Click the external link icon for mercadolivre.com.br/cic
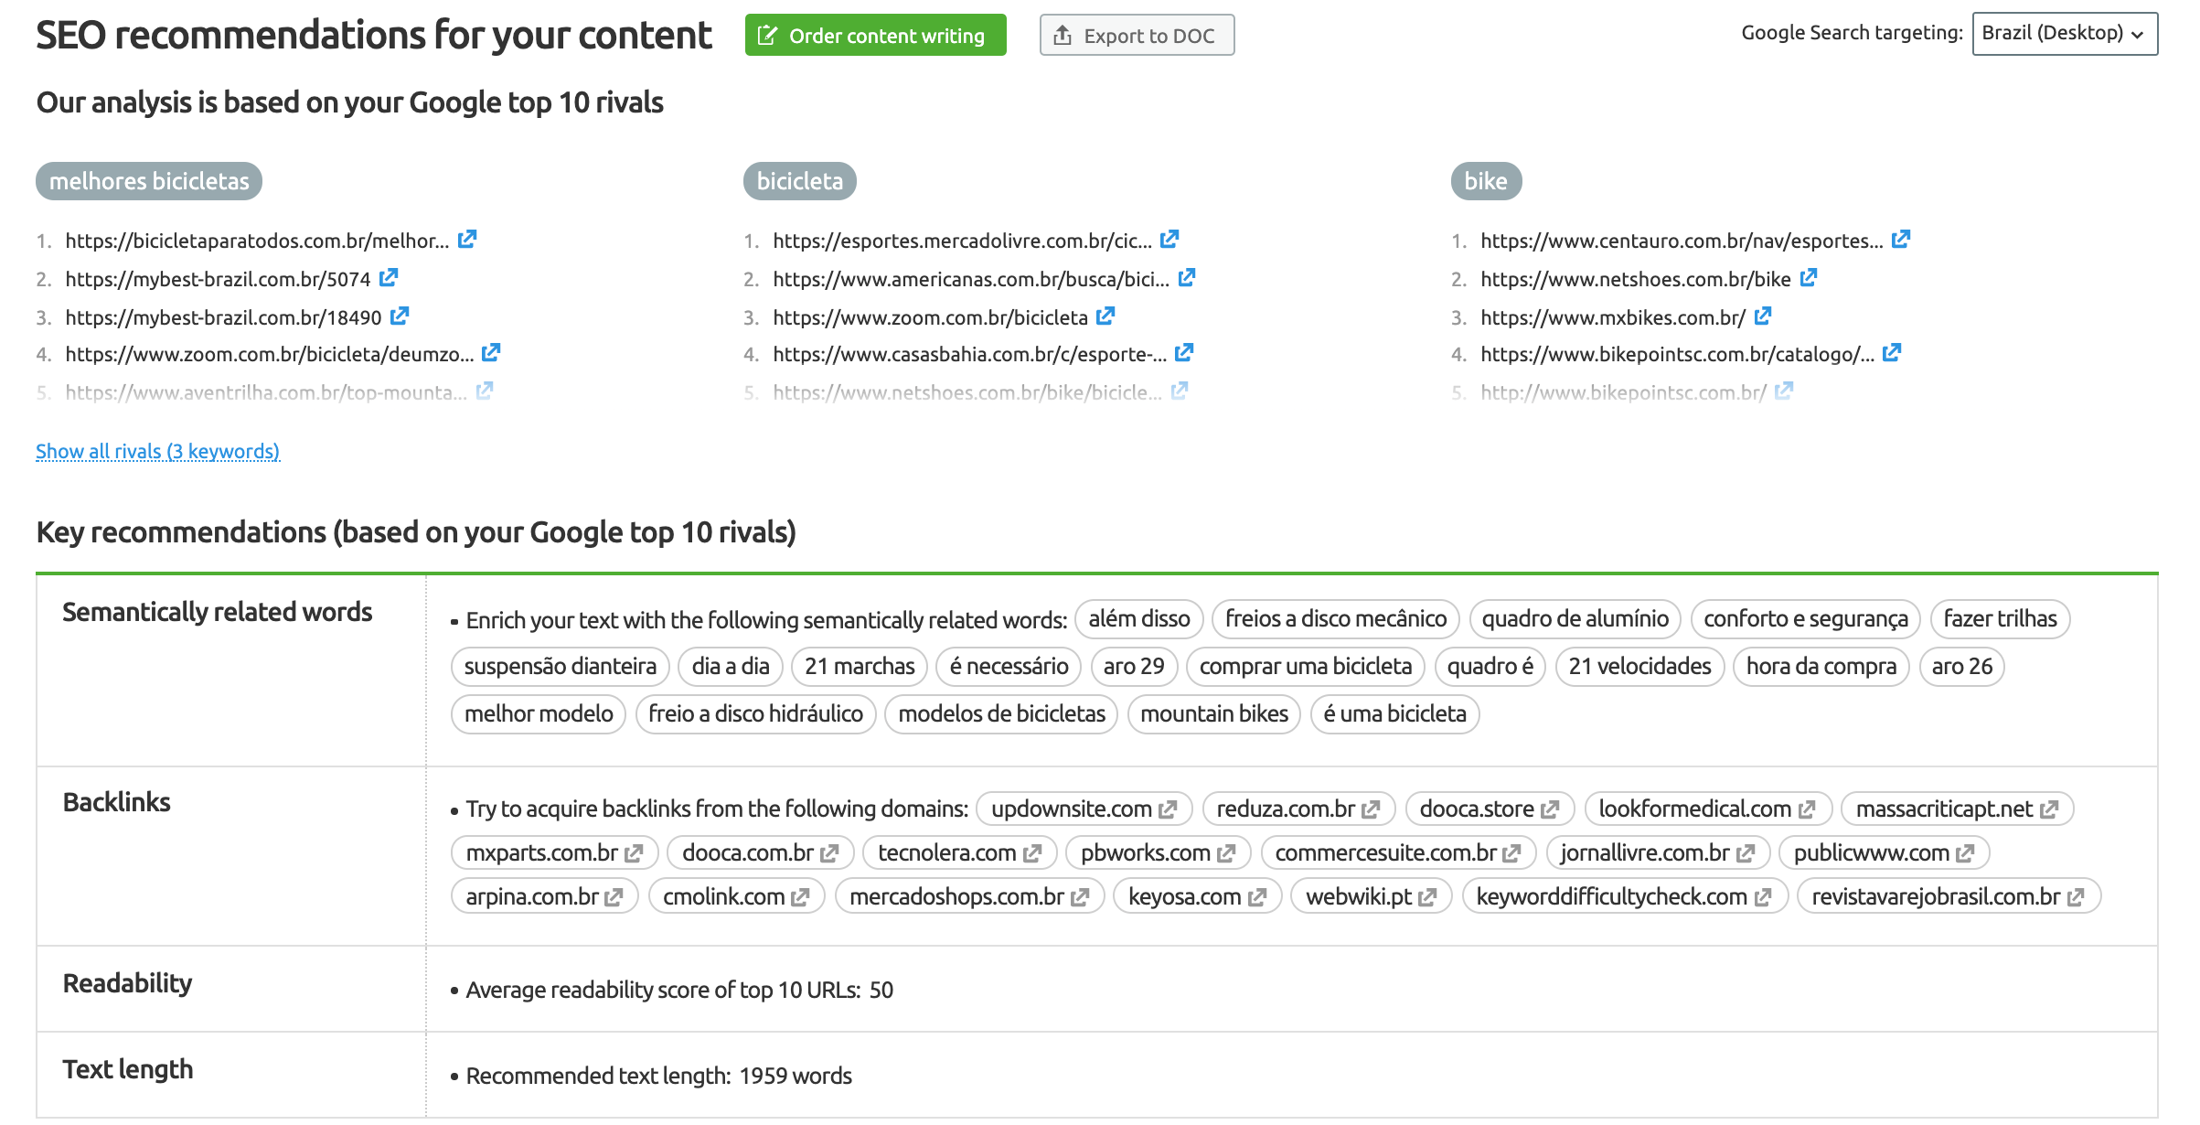Image resolution: width=2200 pixels, height=1125 pixels. click(1175, 240)
